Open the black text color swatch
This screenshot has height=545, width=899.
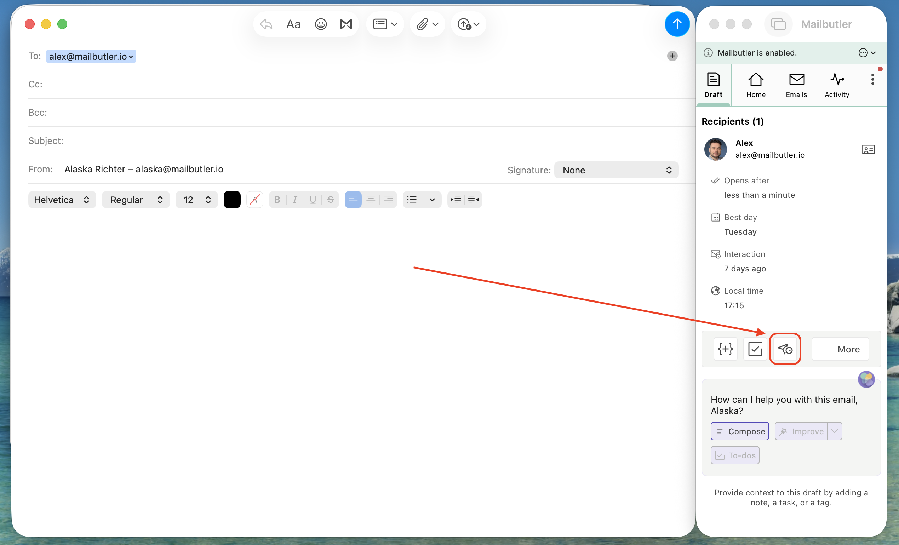coord(232,200)
